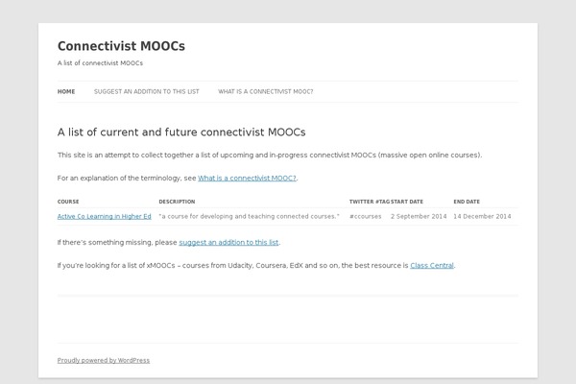Click the 'suggest an addition to this list' link
This screenshot has width=576, height=384.
coord(228,243)
